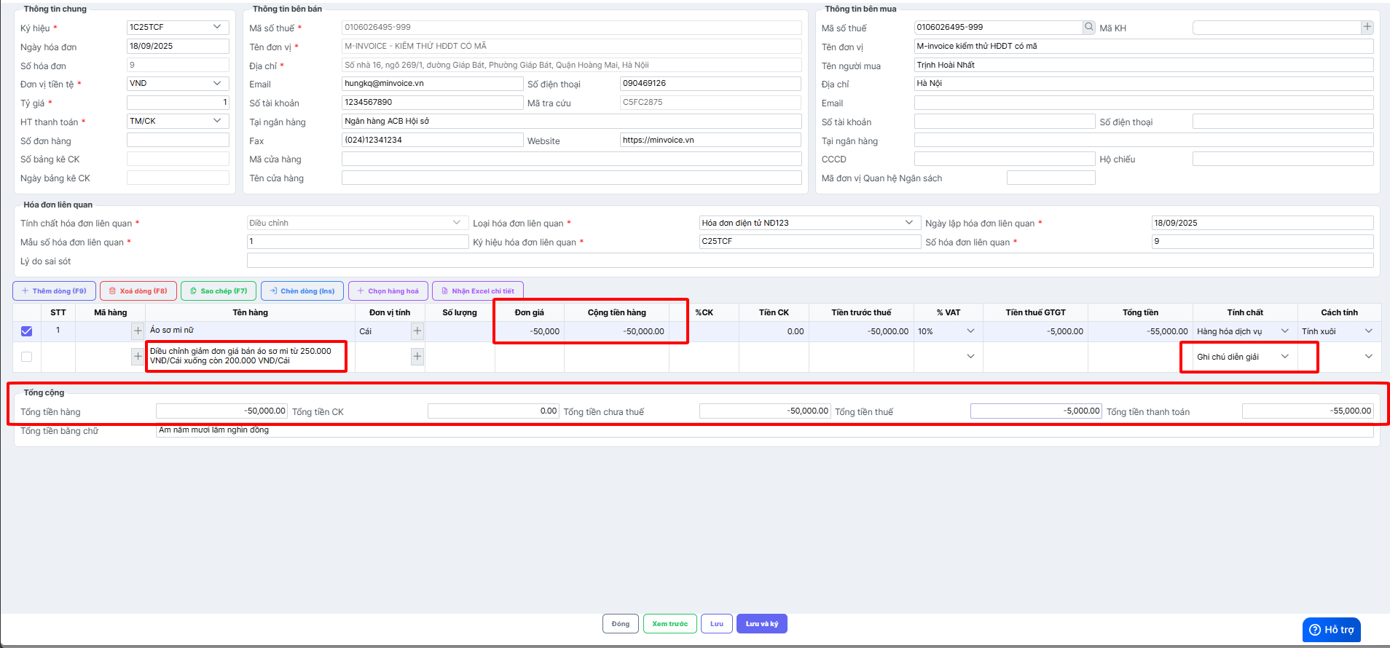Click the plus icon next to Mã KH

tap(1367, 27)
